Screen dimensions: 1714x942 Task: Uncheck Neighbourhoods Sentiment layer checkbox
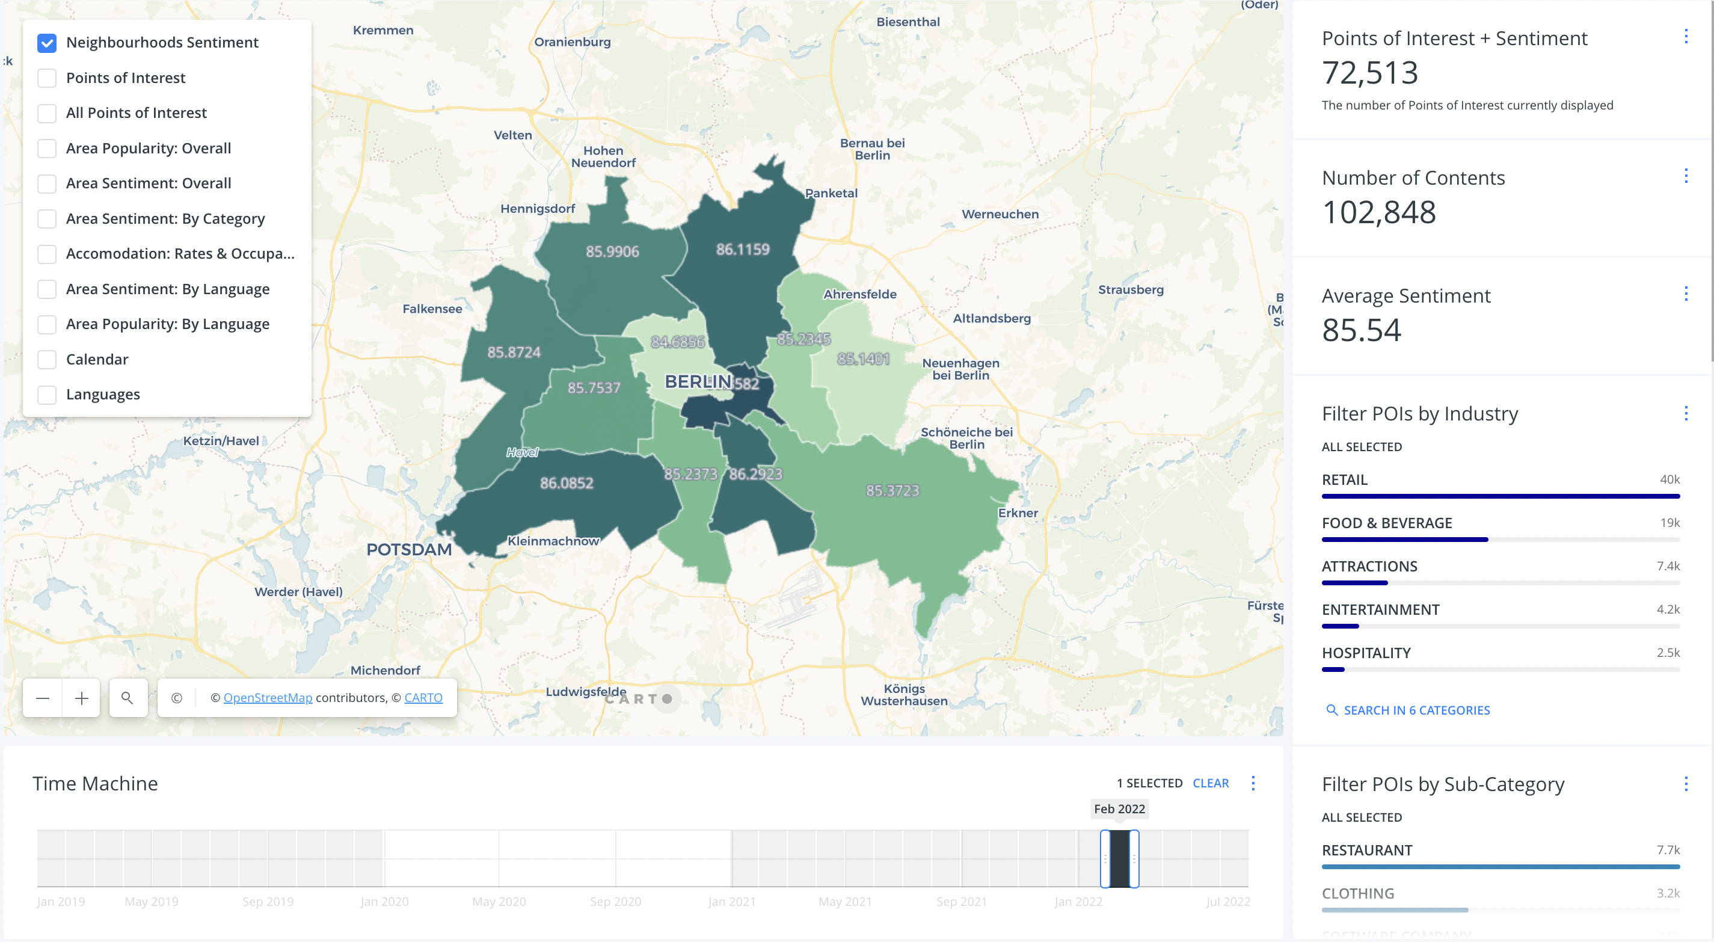pyautogui.click(x=46, y=43)
